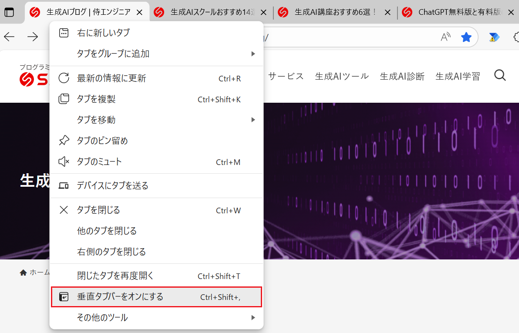Open the 生成AI診断 navigation link
This screenshot has height=333, width=519.
click(402, 76)
